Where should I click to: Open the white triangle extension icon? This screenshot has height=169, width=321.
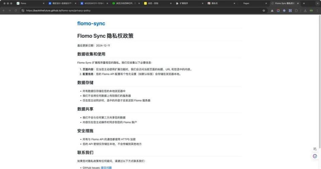272,10
